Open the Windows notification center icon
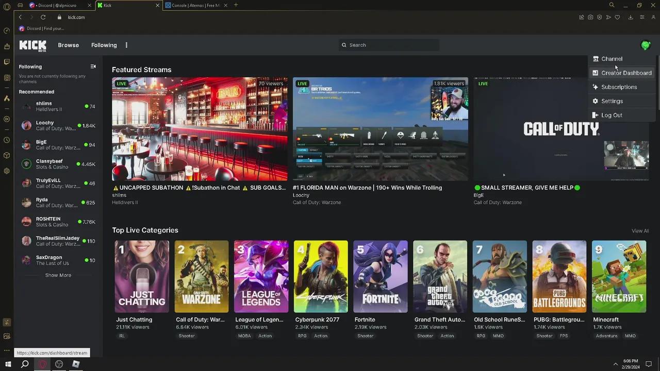The image size is (660, 371). pos(649,364)
